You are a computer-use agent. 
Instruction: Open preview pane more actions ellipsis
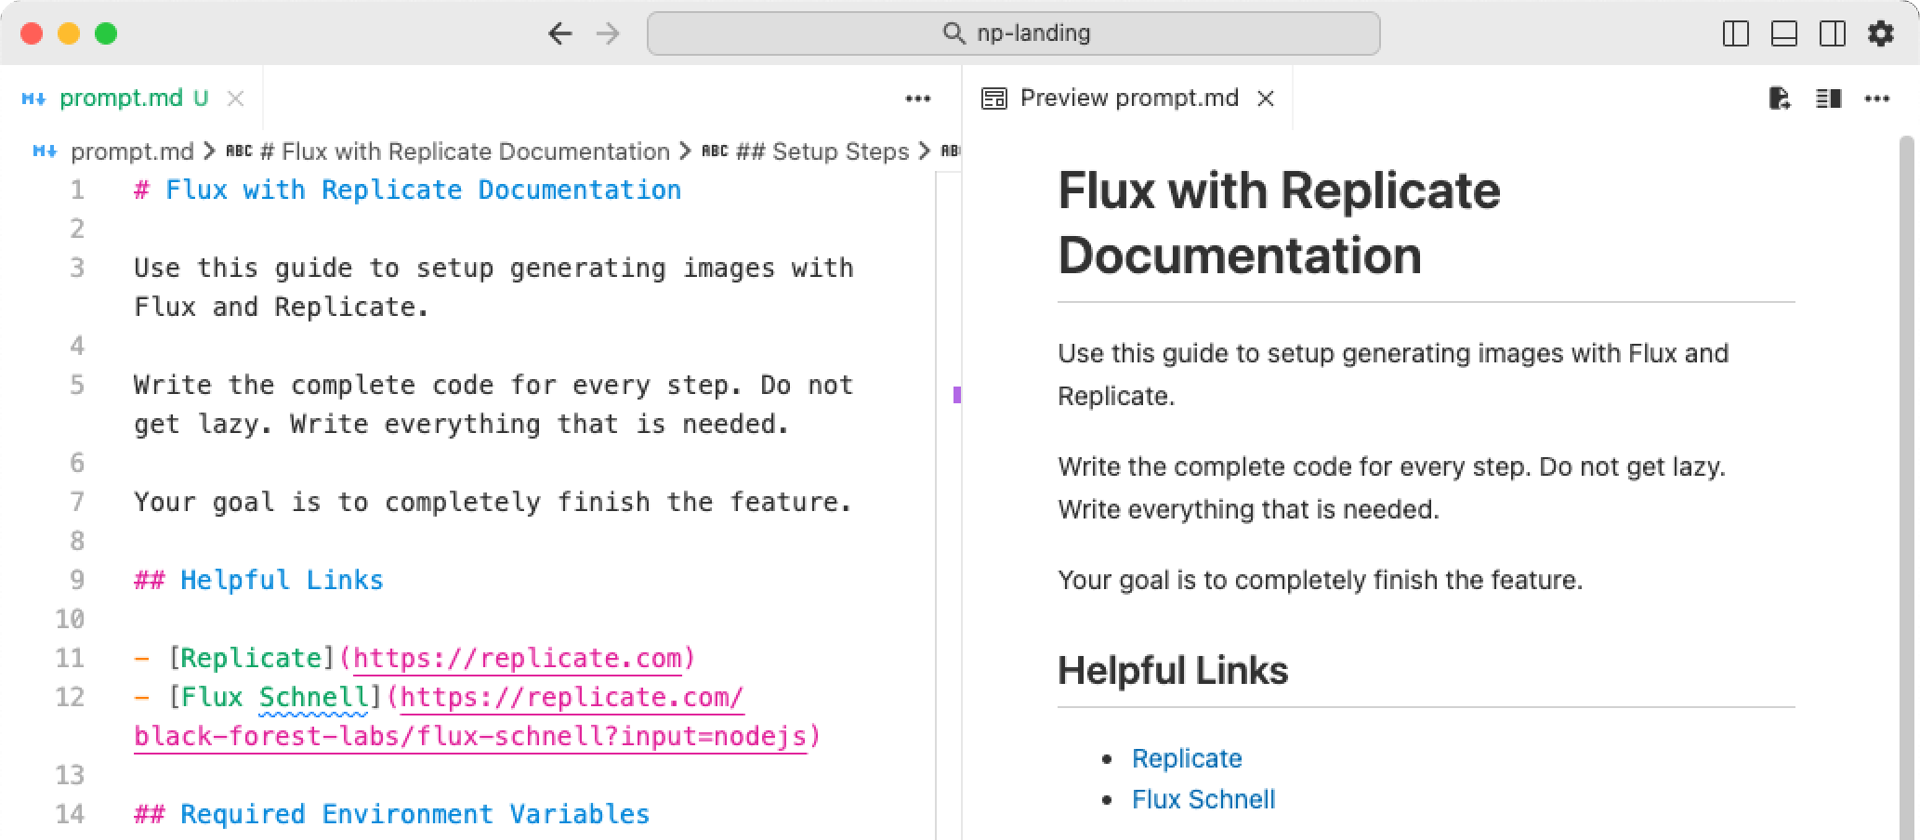1877,98
